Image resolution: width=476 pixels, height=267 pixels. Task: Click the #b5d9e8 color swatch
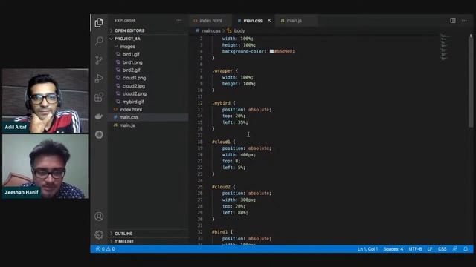(x=271, y=51)
